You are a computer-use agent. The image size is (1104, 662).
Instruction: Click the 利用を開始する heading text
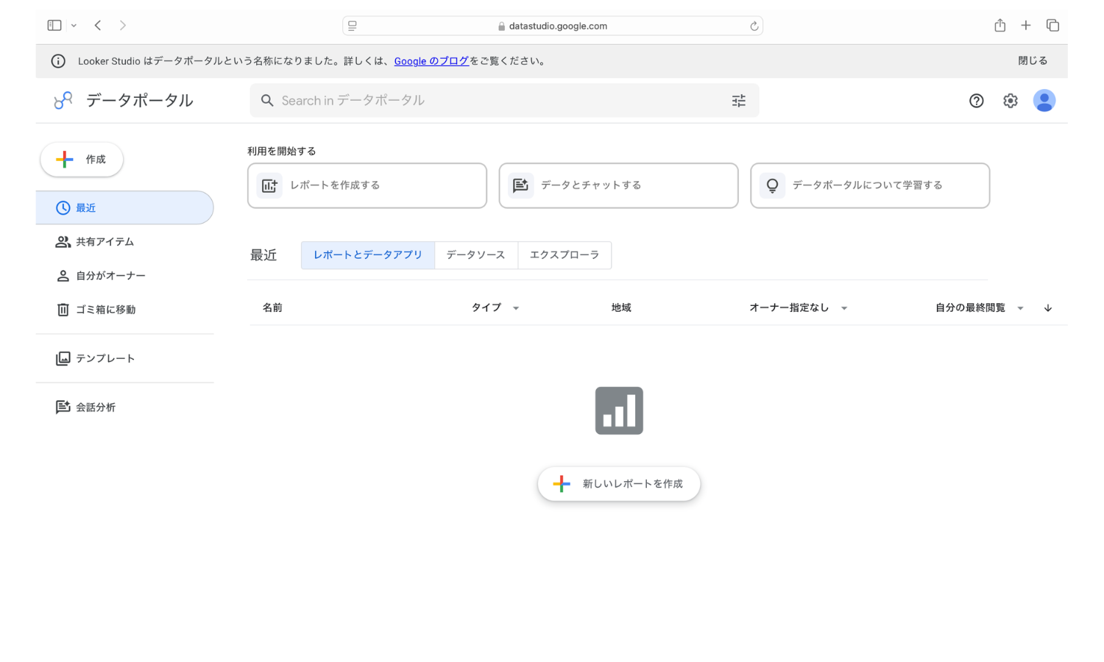282,151
